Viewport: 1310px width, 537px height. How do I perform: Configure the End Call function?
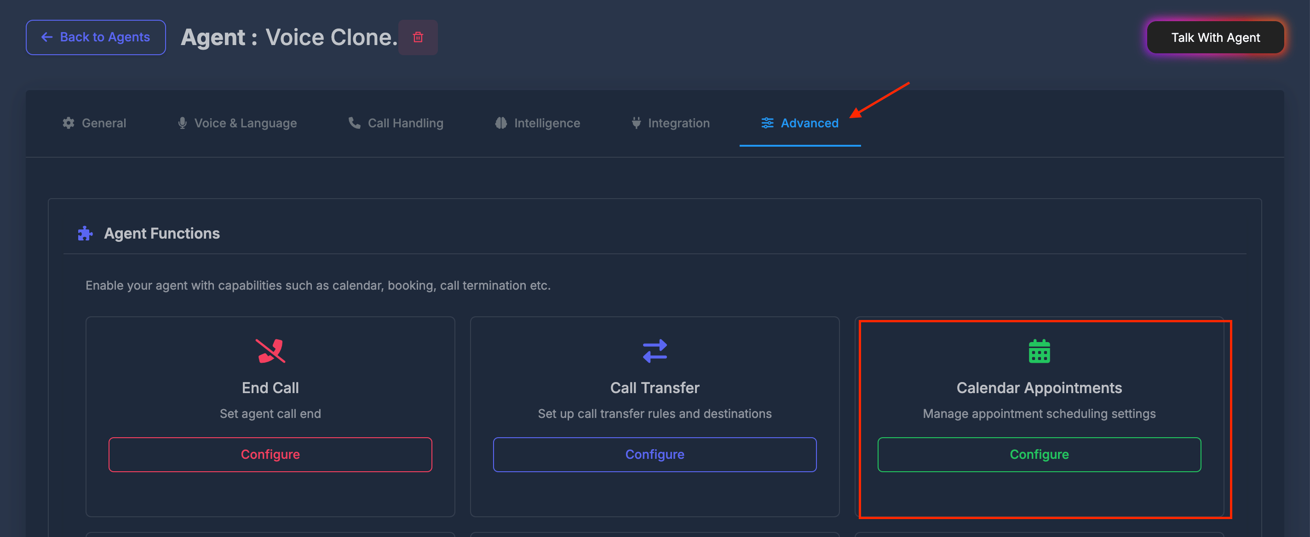point(270,455)
